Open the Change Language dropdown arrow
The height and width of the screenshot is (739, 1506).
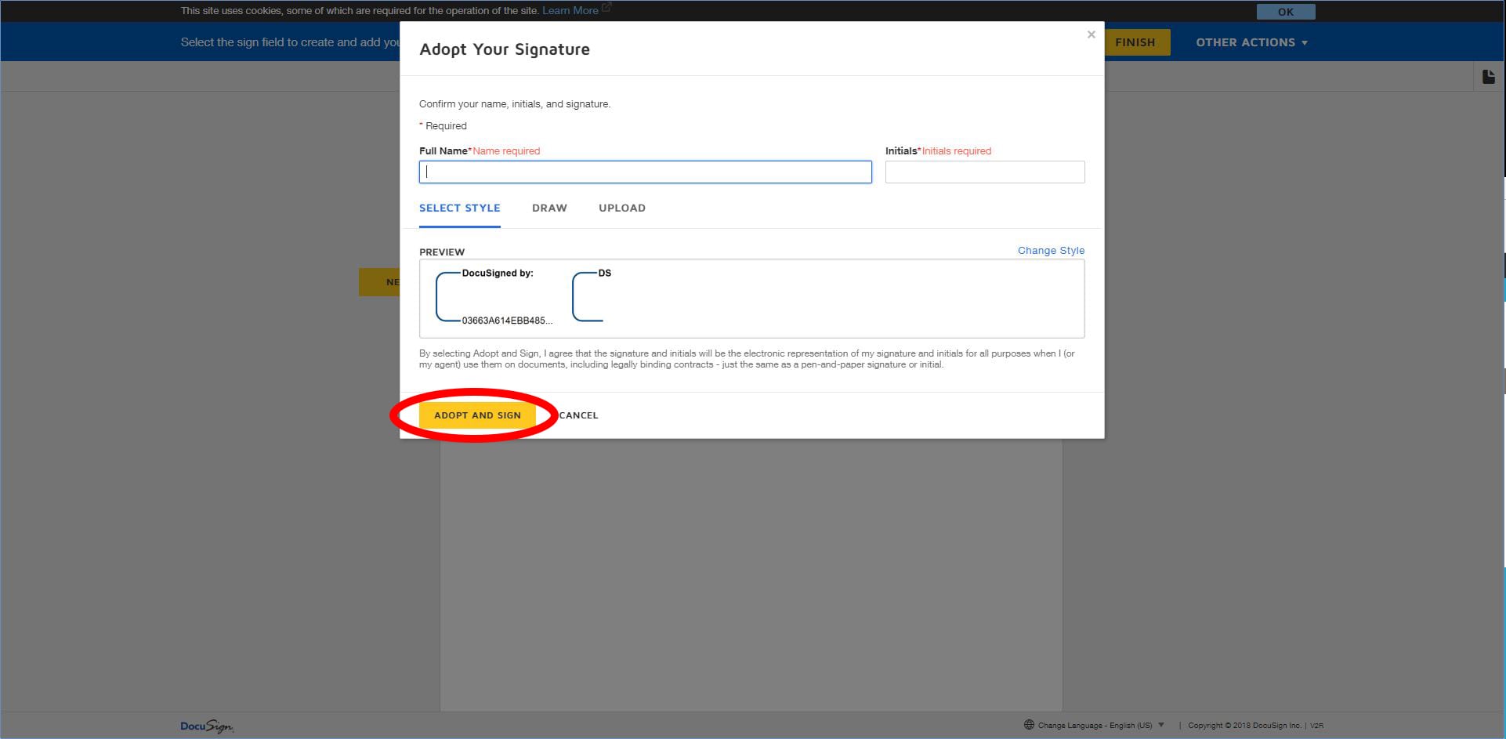(1161, 725)
